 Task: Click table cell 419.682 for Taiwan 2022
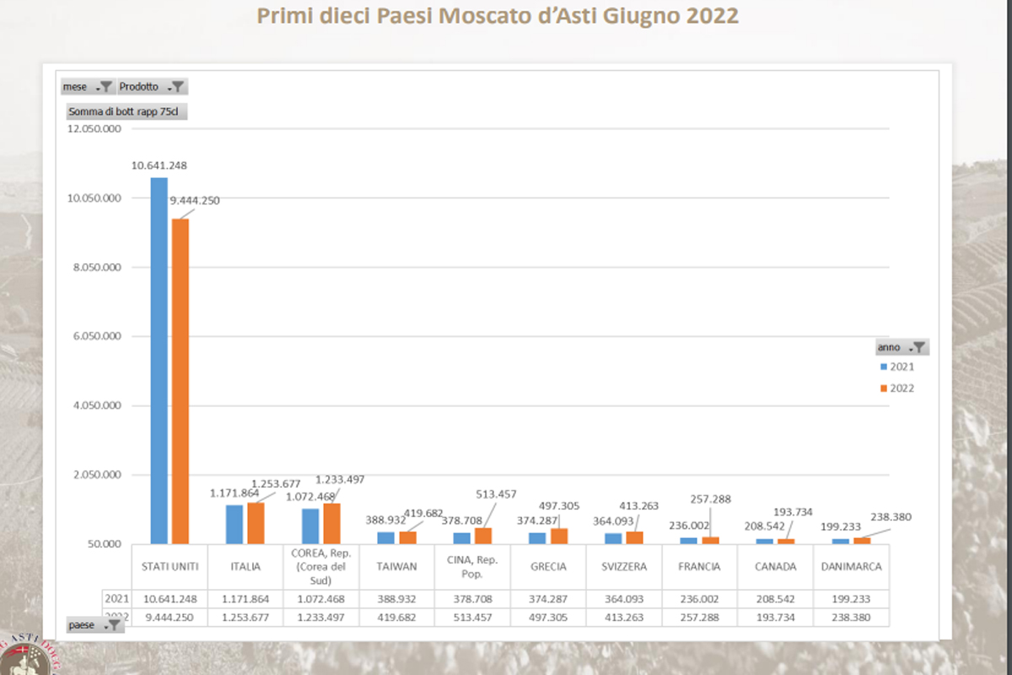[x=396, y=618]
